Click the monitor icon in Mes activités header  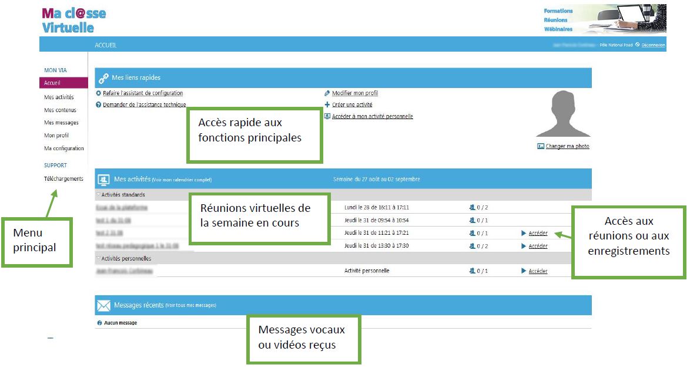tap(103, 179)
